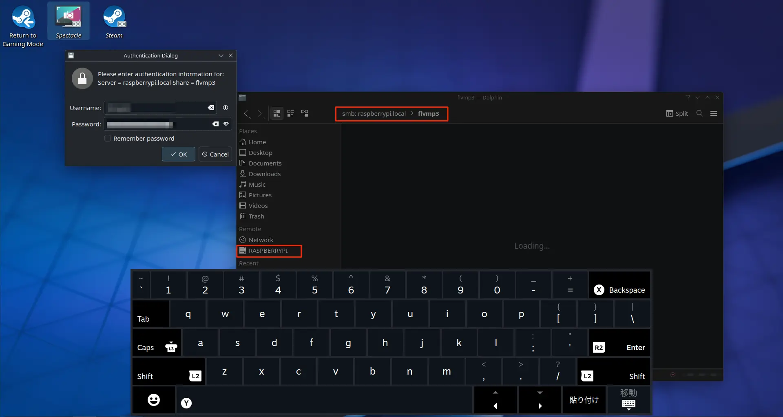Viewport: 783px width, 417px height.
Task: Click the Split view button in Dolphin
Action: click(677, 114)
